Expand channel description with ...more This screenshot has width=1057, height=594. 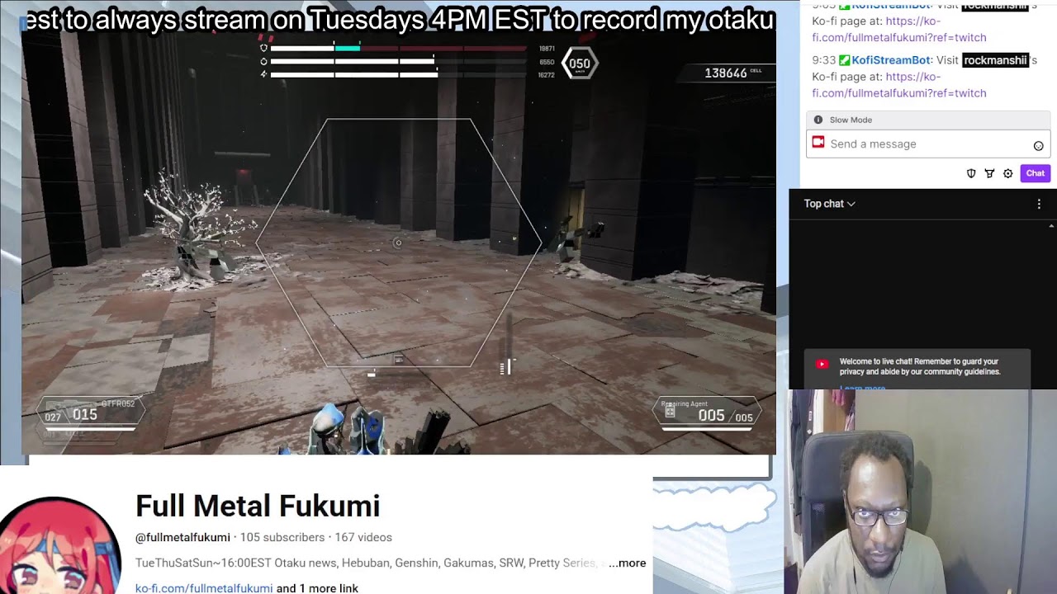[x=627, y=563]
